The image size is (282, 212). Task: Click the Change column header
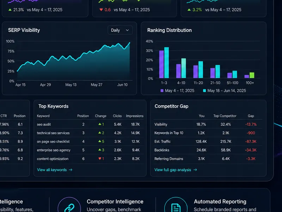point(100,116)
